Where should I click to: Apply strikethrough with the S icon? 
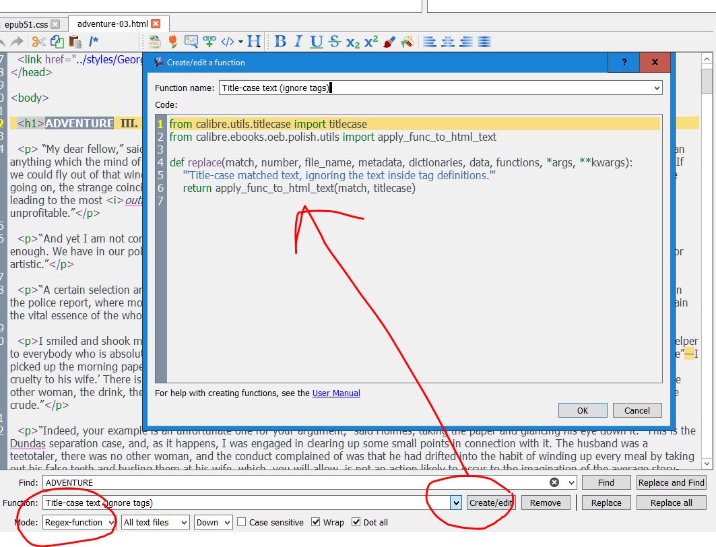click(x=334, y=42)
